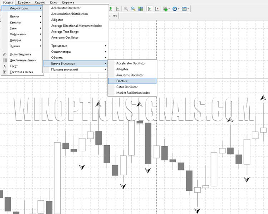Select the Текст insert item
The image size is (268, 214).
coord(22,66)
